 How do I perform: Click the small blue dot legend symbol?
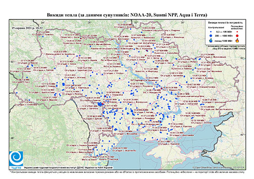pyautogui.click(x=211, y=32)
